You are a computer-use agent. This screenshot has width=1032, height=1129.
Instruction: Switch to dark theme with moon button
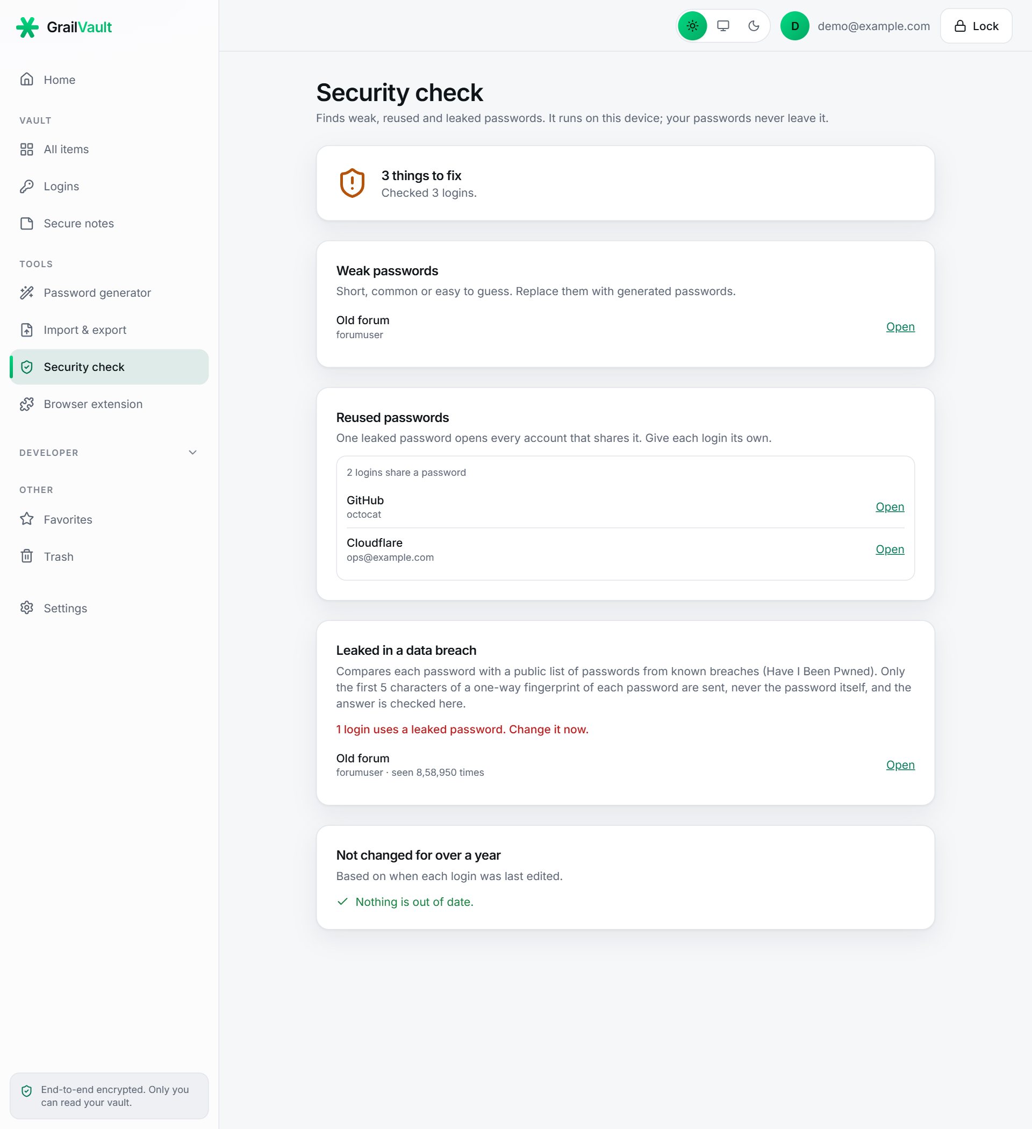754,26
